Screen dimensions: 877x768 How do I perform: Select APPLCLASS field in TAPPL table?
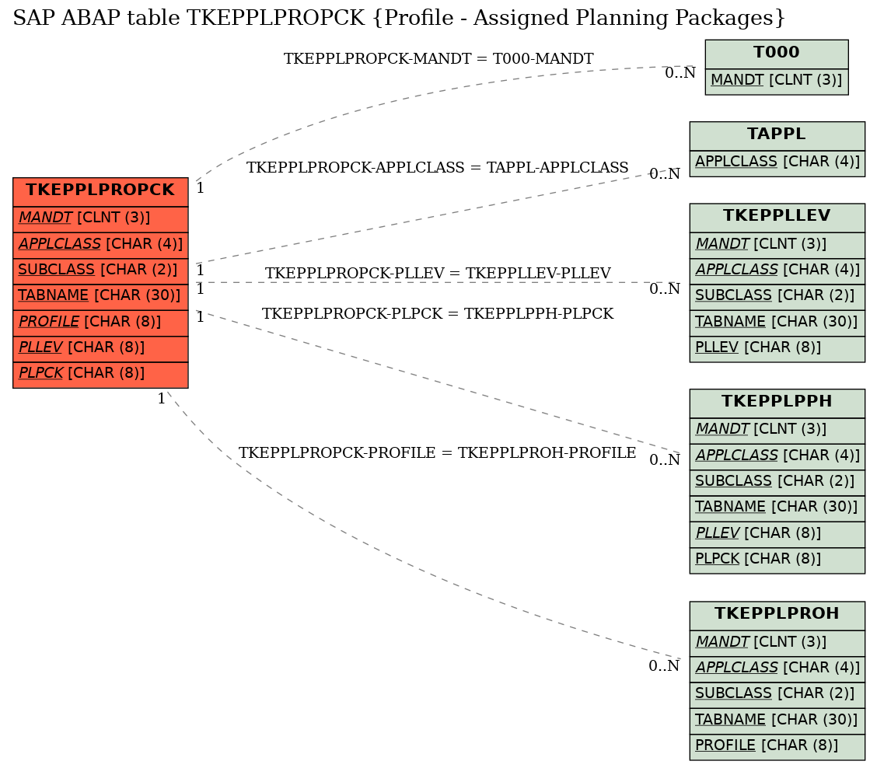pos(777,163)
